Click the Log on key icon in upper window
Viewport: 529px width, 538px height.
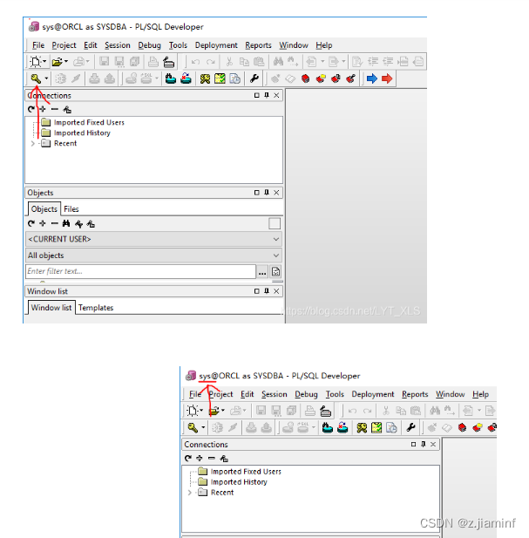click(36, 78)
